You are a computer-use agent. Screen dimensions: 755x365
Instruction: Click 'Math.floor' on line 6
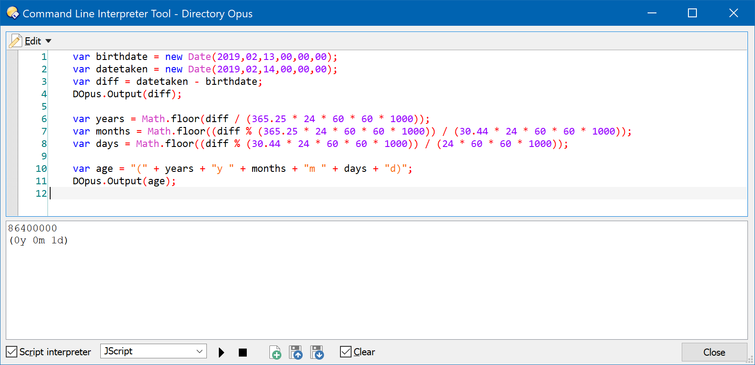(x=171, y=119)
